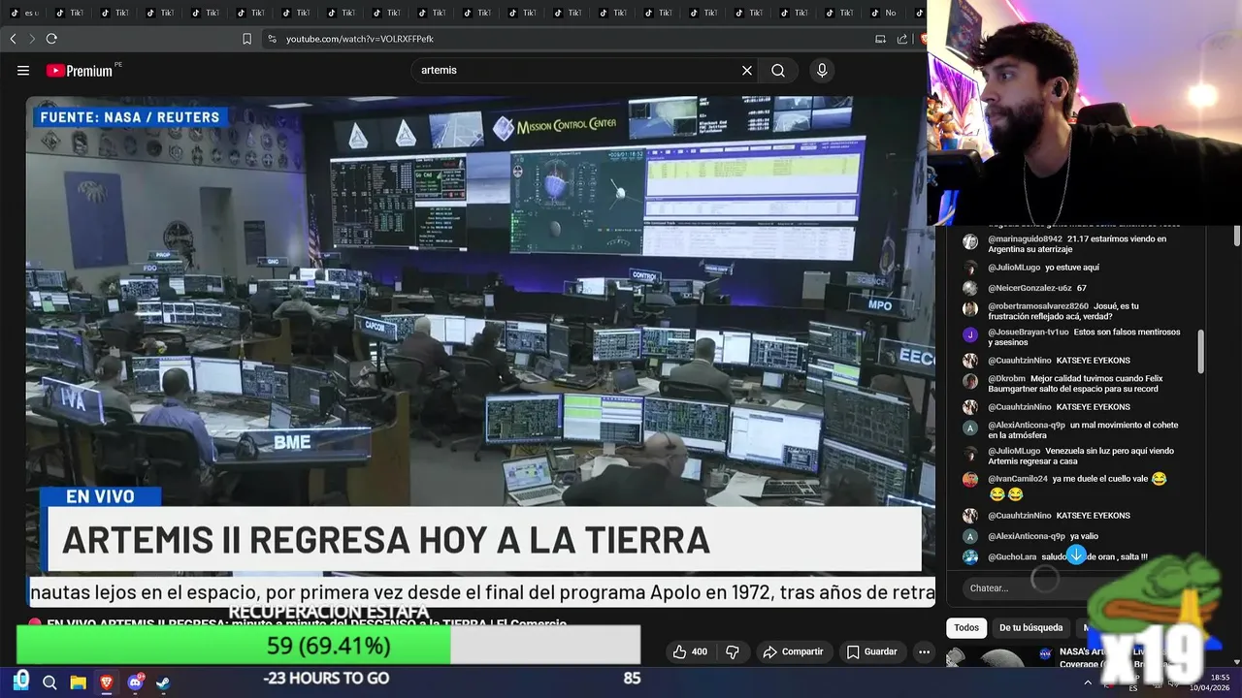Viewport: 1242px width, 698px height.
Task: Open site settings icon beside the URL
Action: (272, 39)
